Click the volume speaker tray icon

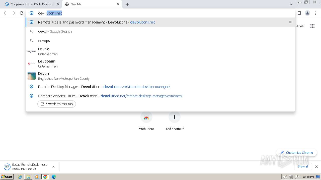[x=285, y=177]
